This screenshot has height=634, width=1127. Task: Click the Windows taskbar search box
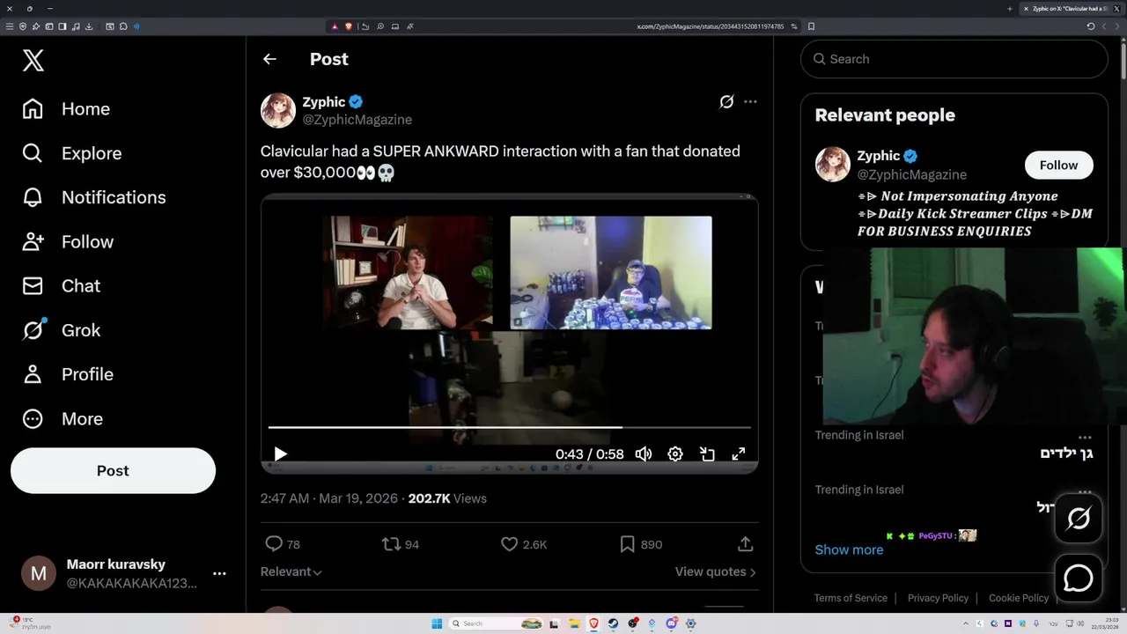point(497,623)
